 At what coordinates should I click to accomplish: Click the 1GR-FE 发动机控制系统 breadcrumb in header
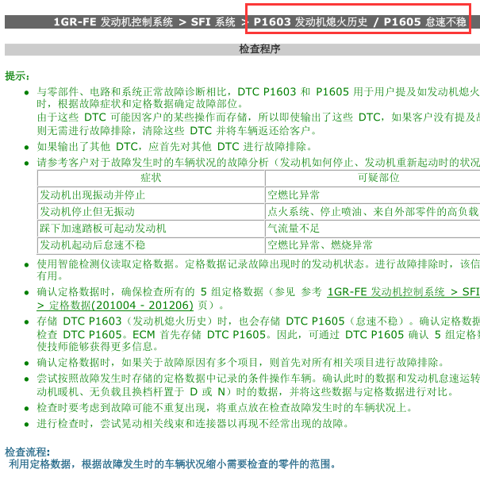click(113, 21)
